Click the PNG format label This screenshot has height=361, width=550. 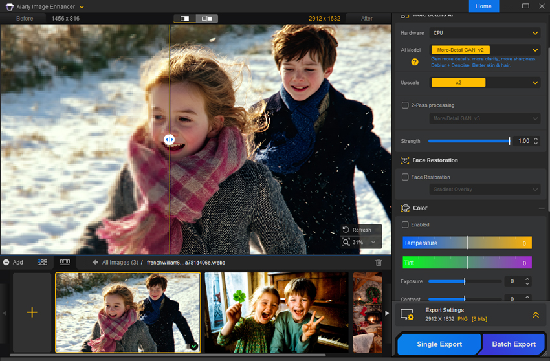pos(462,319)
